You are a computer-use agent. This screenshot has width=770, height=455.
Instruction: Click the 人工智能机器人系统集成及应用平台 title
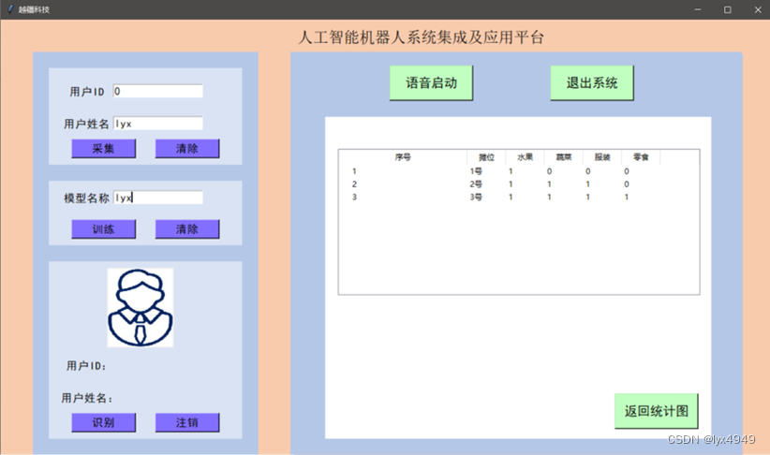(x=421, y=37)
